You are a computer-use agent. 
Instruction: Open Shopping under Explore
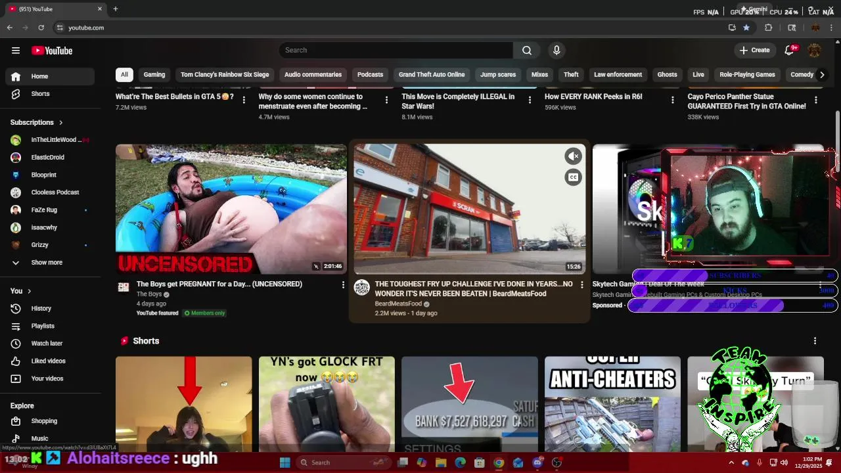point(51,421)
